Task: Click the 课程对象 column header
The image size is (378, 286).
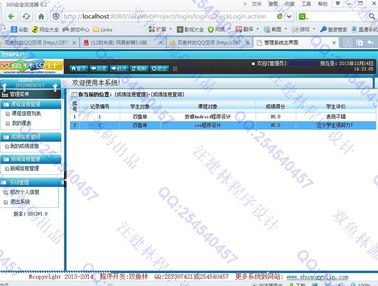Action: (208, 106)
